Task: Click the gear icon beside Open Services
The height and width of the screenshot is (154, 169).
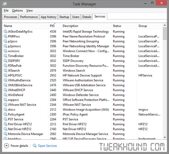Action: [x=34, y=146]
